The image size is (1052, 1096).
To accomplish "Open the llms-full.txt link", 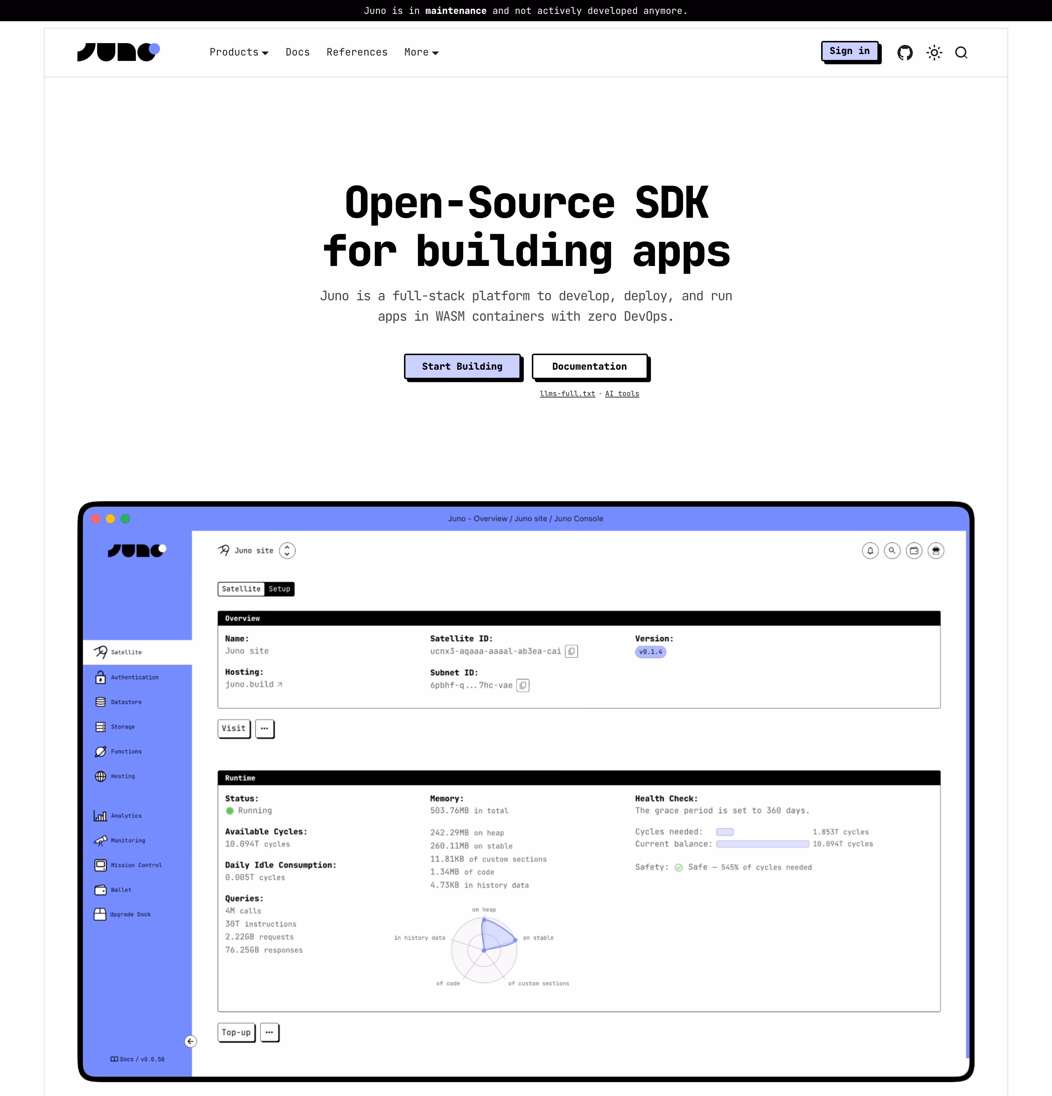I will pyautogui.click(x=567, y=394).
